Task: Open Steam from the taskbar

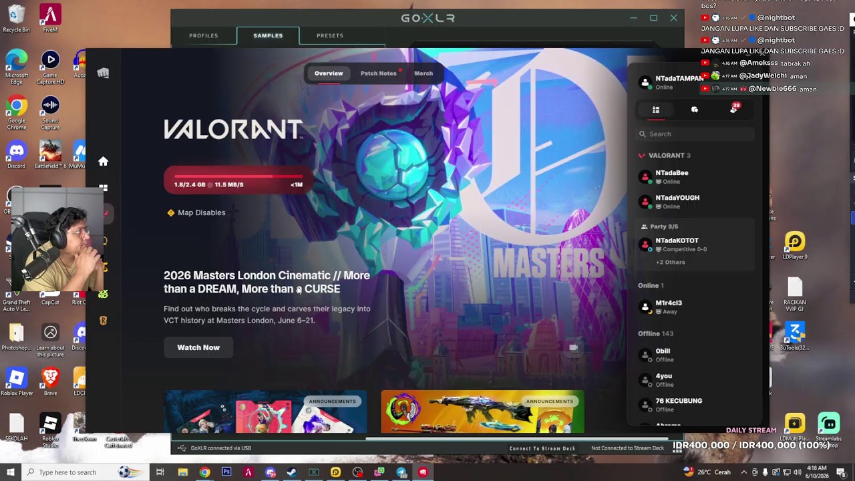Action: pos(292,472)
